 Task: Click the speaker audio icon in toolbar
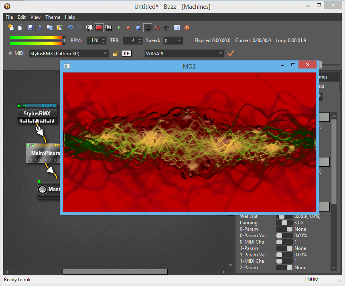click(x=187, y=28)
